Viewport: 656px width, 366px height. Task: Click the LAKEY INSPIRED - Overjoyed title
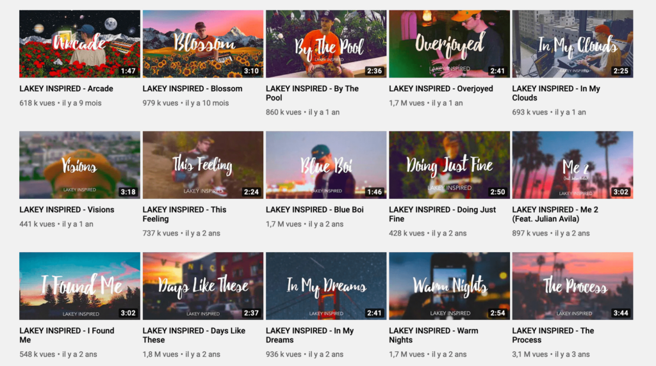(441, 88)
